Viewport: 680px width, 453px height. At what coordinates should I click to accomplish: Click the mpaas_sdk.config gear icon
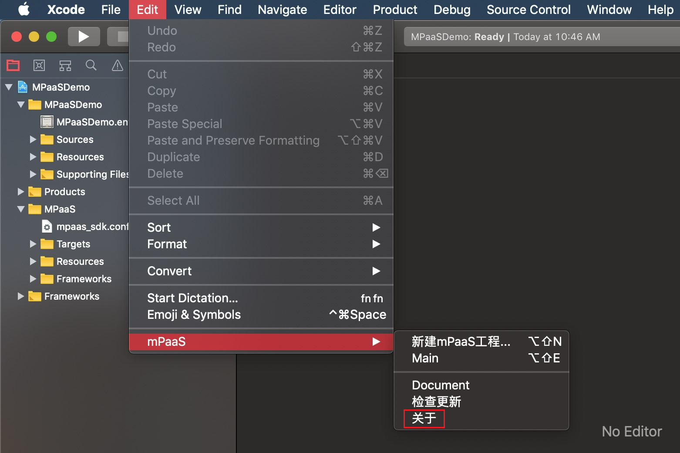[x=47, y=226]
